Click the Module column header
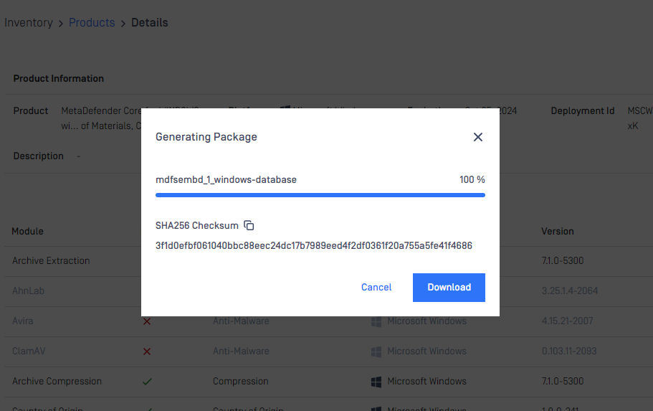 point(27,232)
